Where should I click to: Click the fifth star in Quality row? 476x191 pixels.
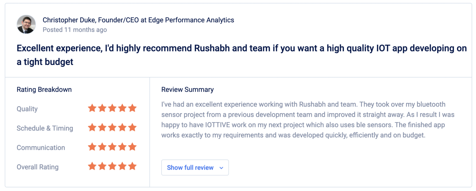132,108
